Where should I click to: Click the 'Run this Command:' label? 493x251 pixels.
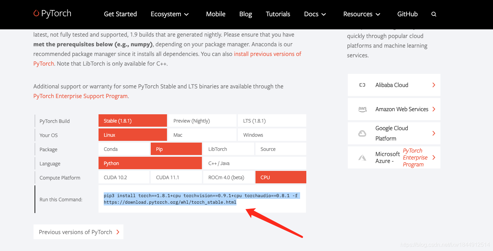pos(61,200)
